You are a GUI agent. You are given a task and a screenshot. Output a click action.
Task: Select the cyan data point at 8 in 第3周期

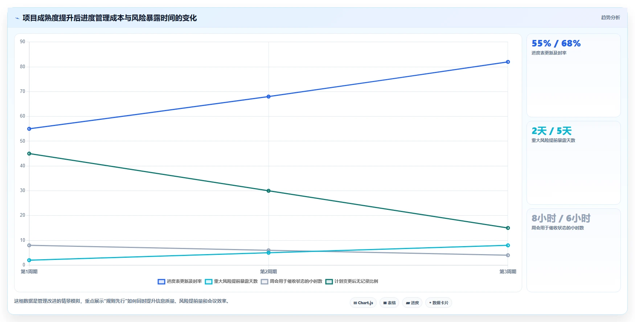pos(508,245)
